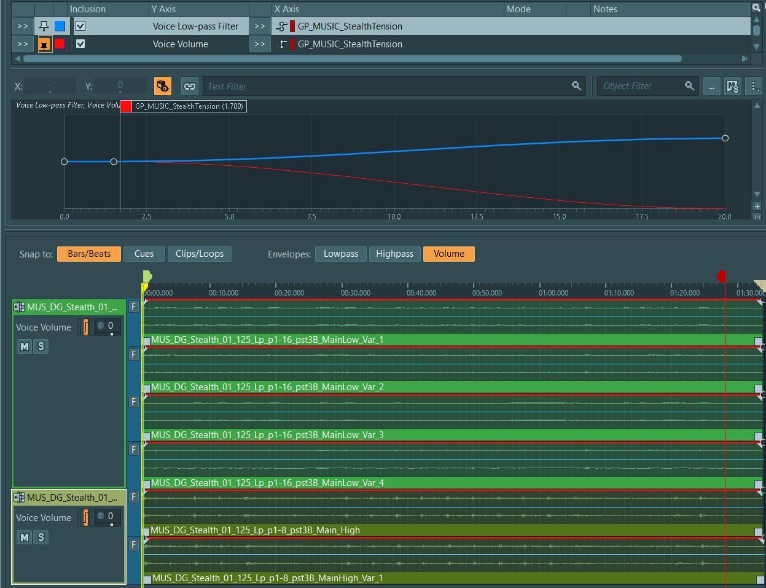Click the F button on MainLow_Var_1 sub-track
766x588 pixels.
tap(133, 307)
